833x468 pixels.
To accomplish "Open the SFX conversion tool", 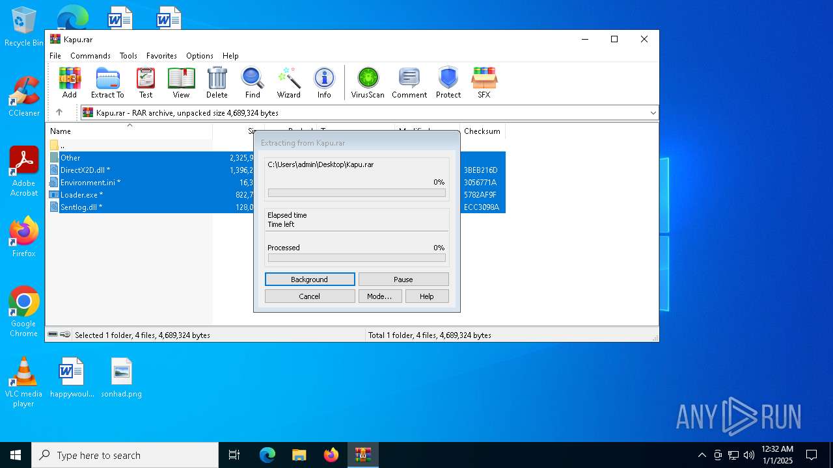I will click(x=484, y=83).
